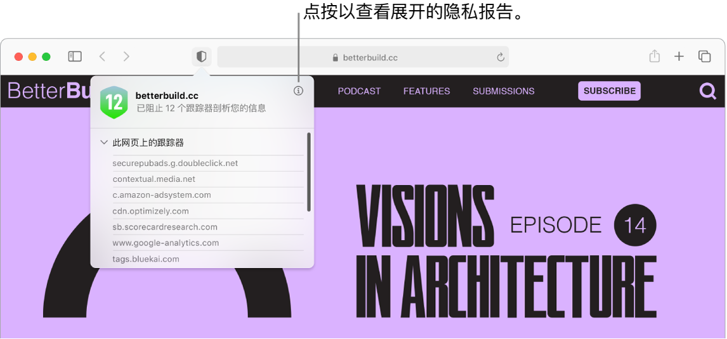727x339 pixels.
Task: Click the BetterBuild site logo
Action: (x=49, y=91)
